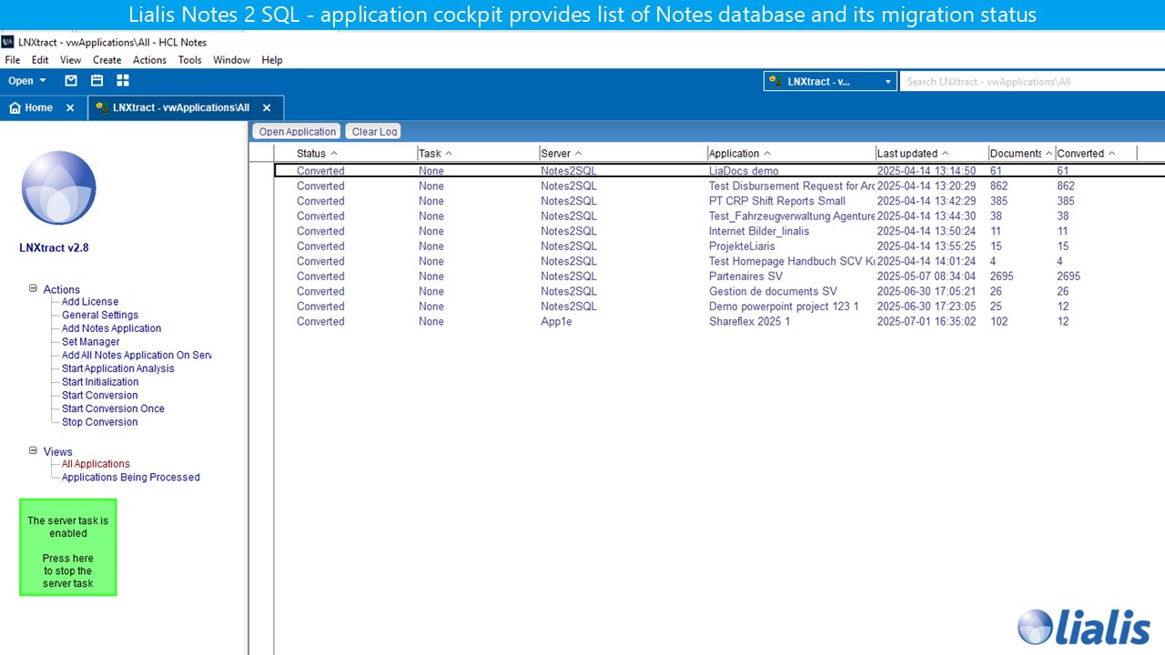Collapse the Actions tree section

(x=33, y=288)
